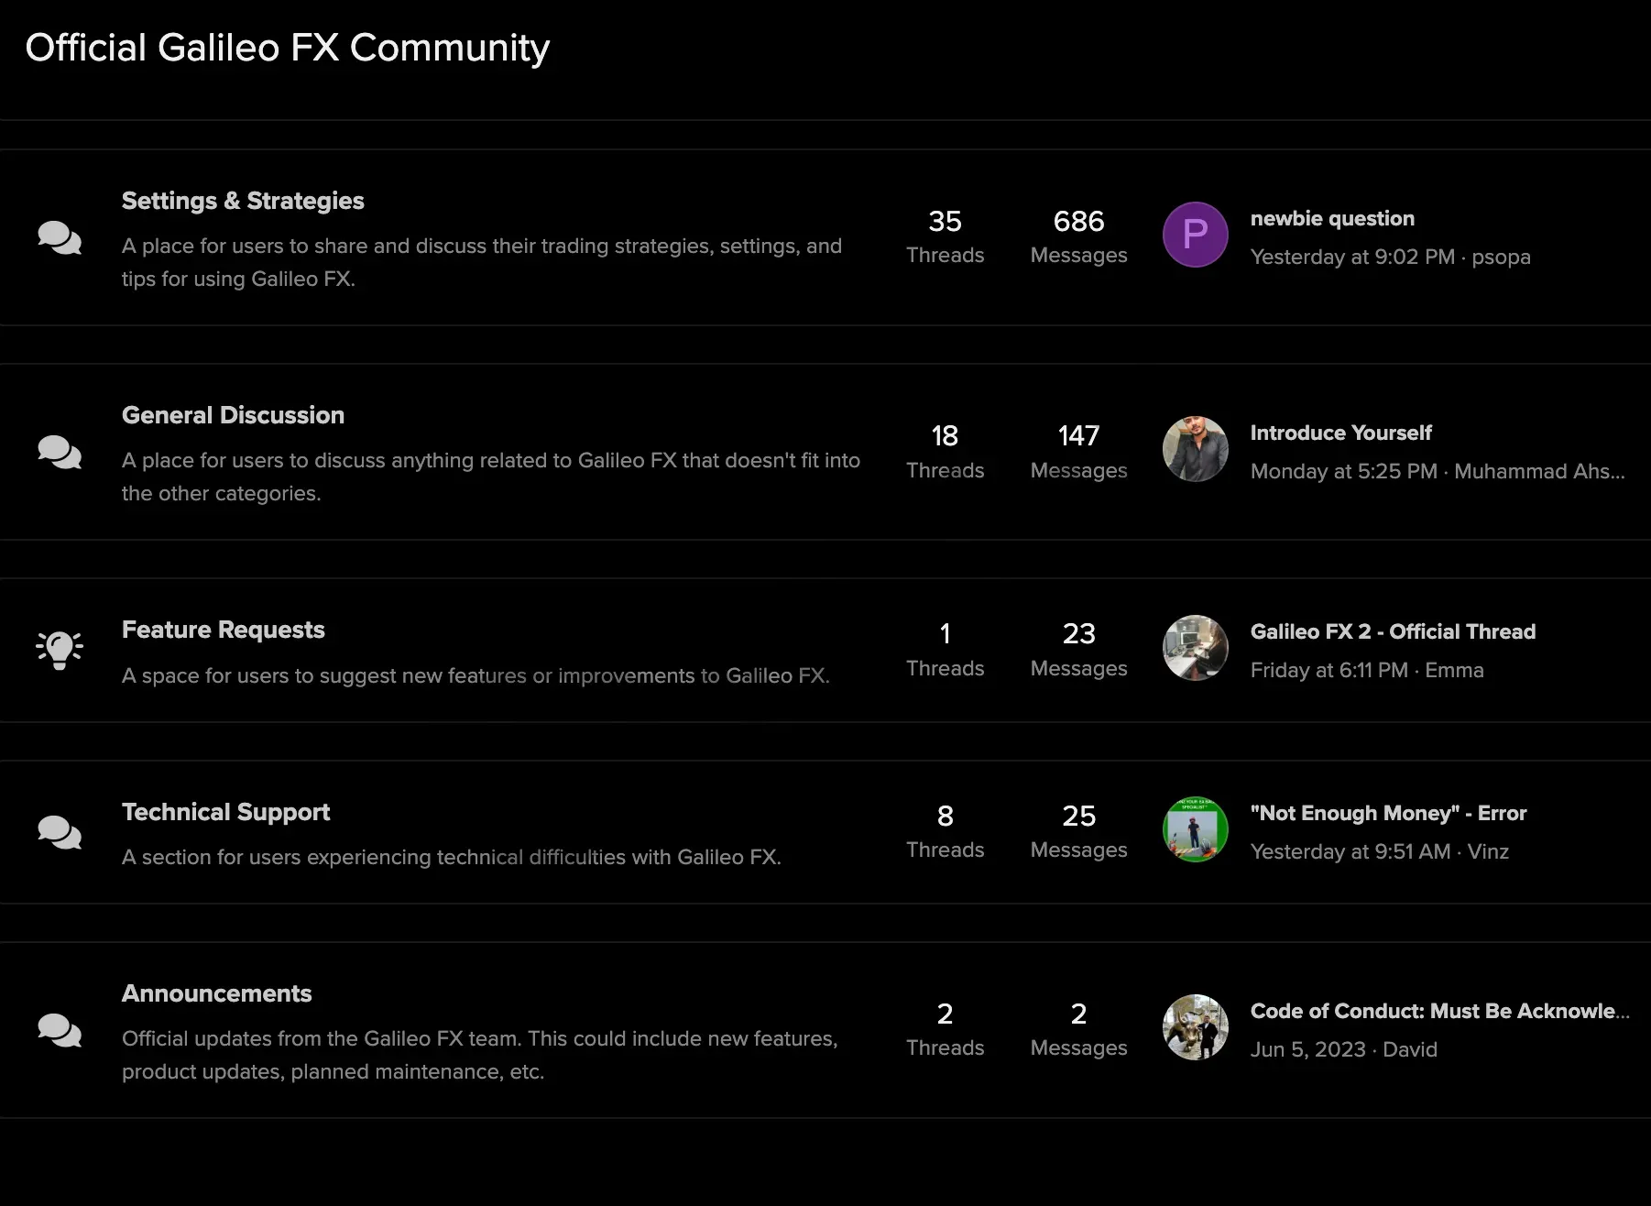Screen dimensions: 1651x1206
Task: Open the Settings & Strategies forum
Action: pyautogui.click(x=243, y=201)
